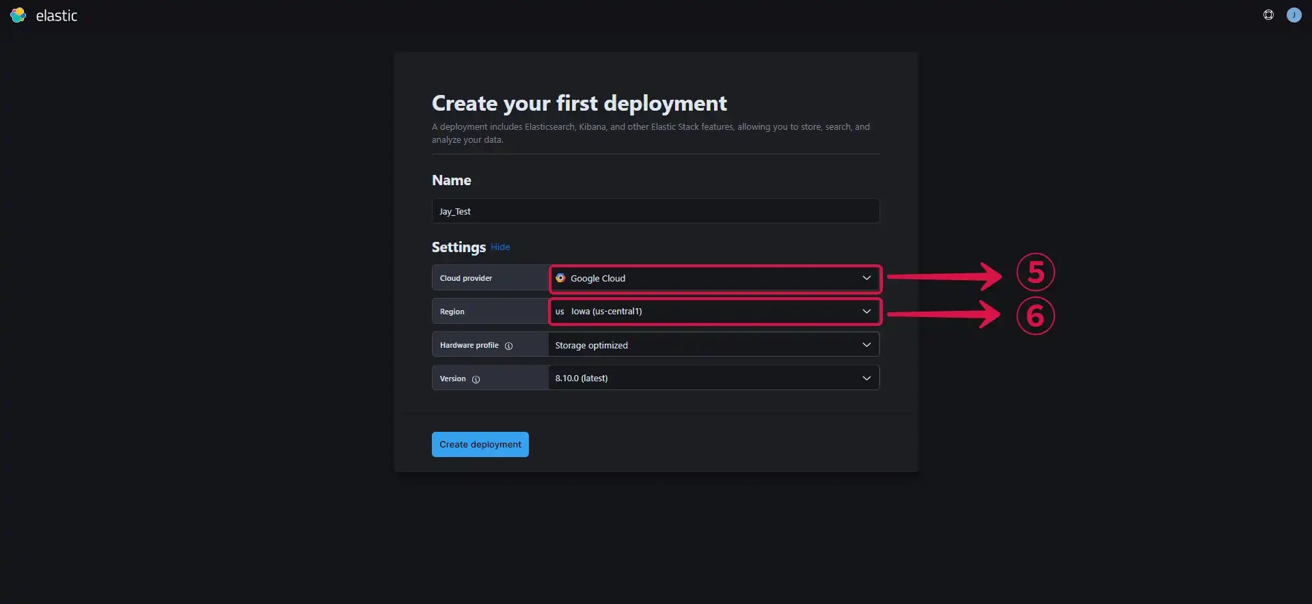Click the Region label
The height and width of the screenshot is (604, 1312).
click(x=452, y=312)
